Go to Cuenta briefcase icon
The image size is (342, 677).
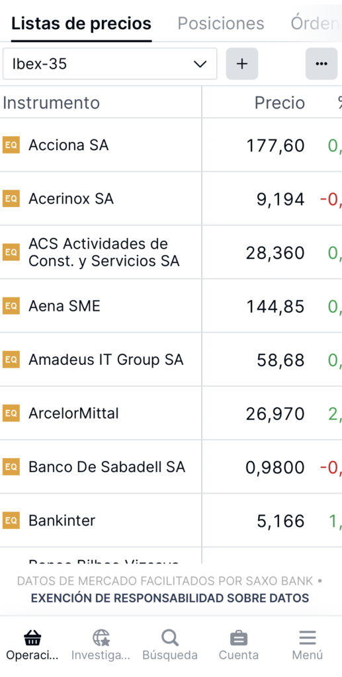tap(239, 637)
